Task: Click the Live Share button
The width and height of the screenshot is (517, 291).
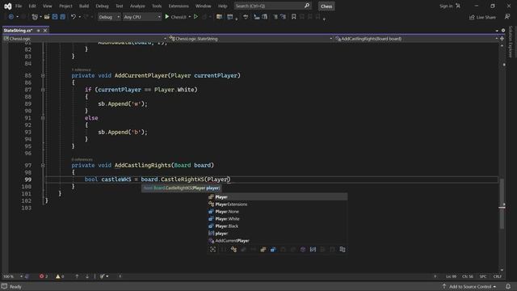Action: 482,17
